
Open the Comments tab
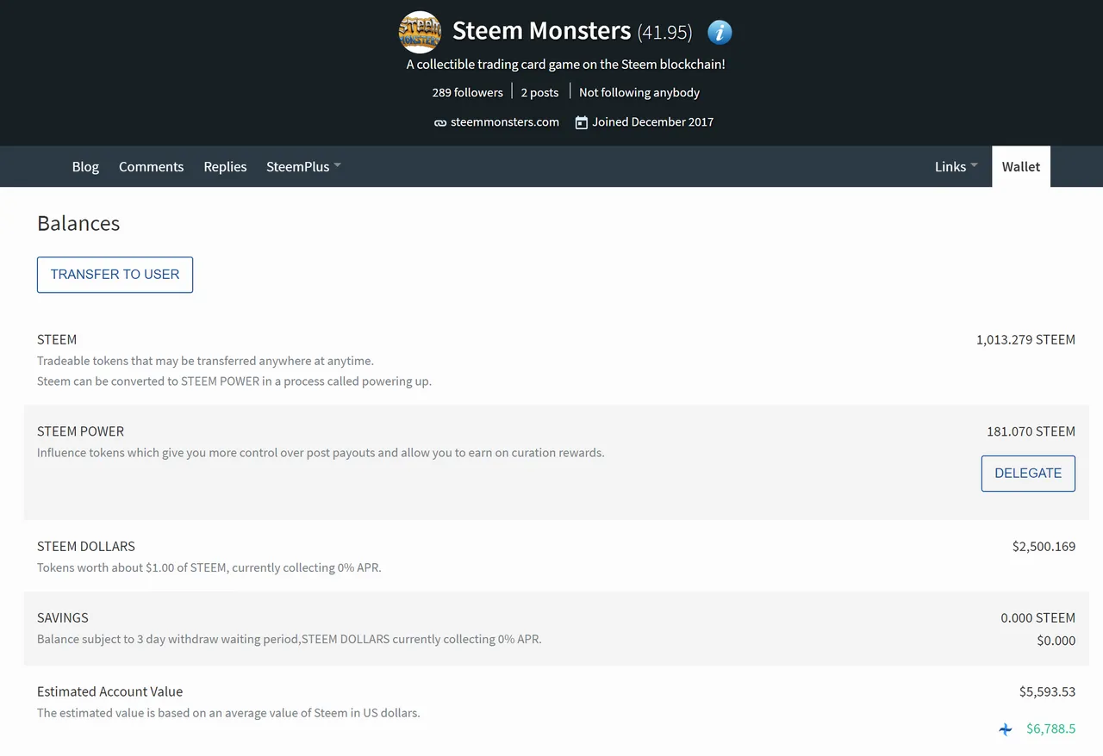coord(151,166)
